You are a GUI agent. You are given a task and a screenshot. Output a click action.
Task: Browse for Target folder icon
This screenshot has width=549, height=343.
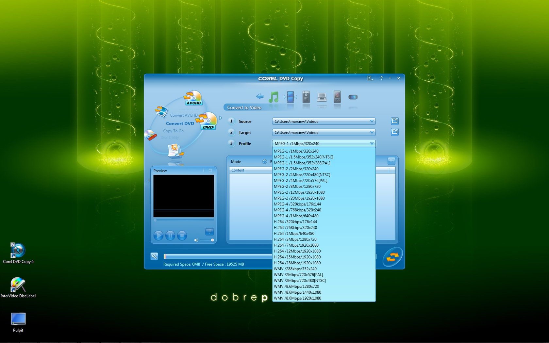(395, 132)
